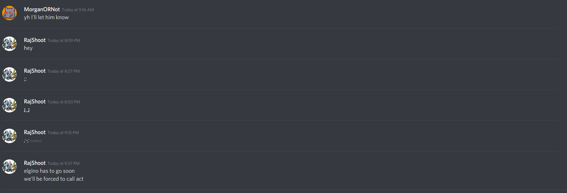Open RajShoot's avatar next to the 8:50 PM message
Viewport: 567px width, 193px height.
pos(9,105)
